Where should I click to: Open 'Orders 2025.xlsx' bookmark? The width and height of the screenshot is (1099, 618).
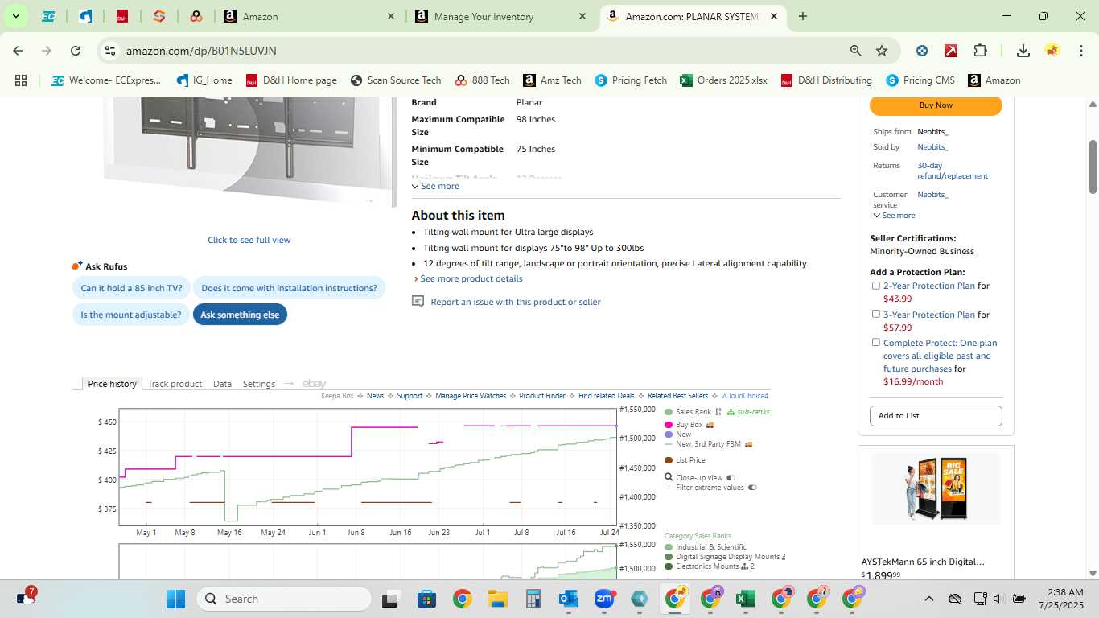(723, 80)
